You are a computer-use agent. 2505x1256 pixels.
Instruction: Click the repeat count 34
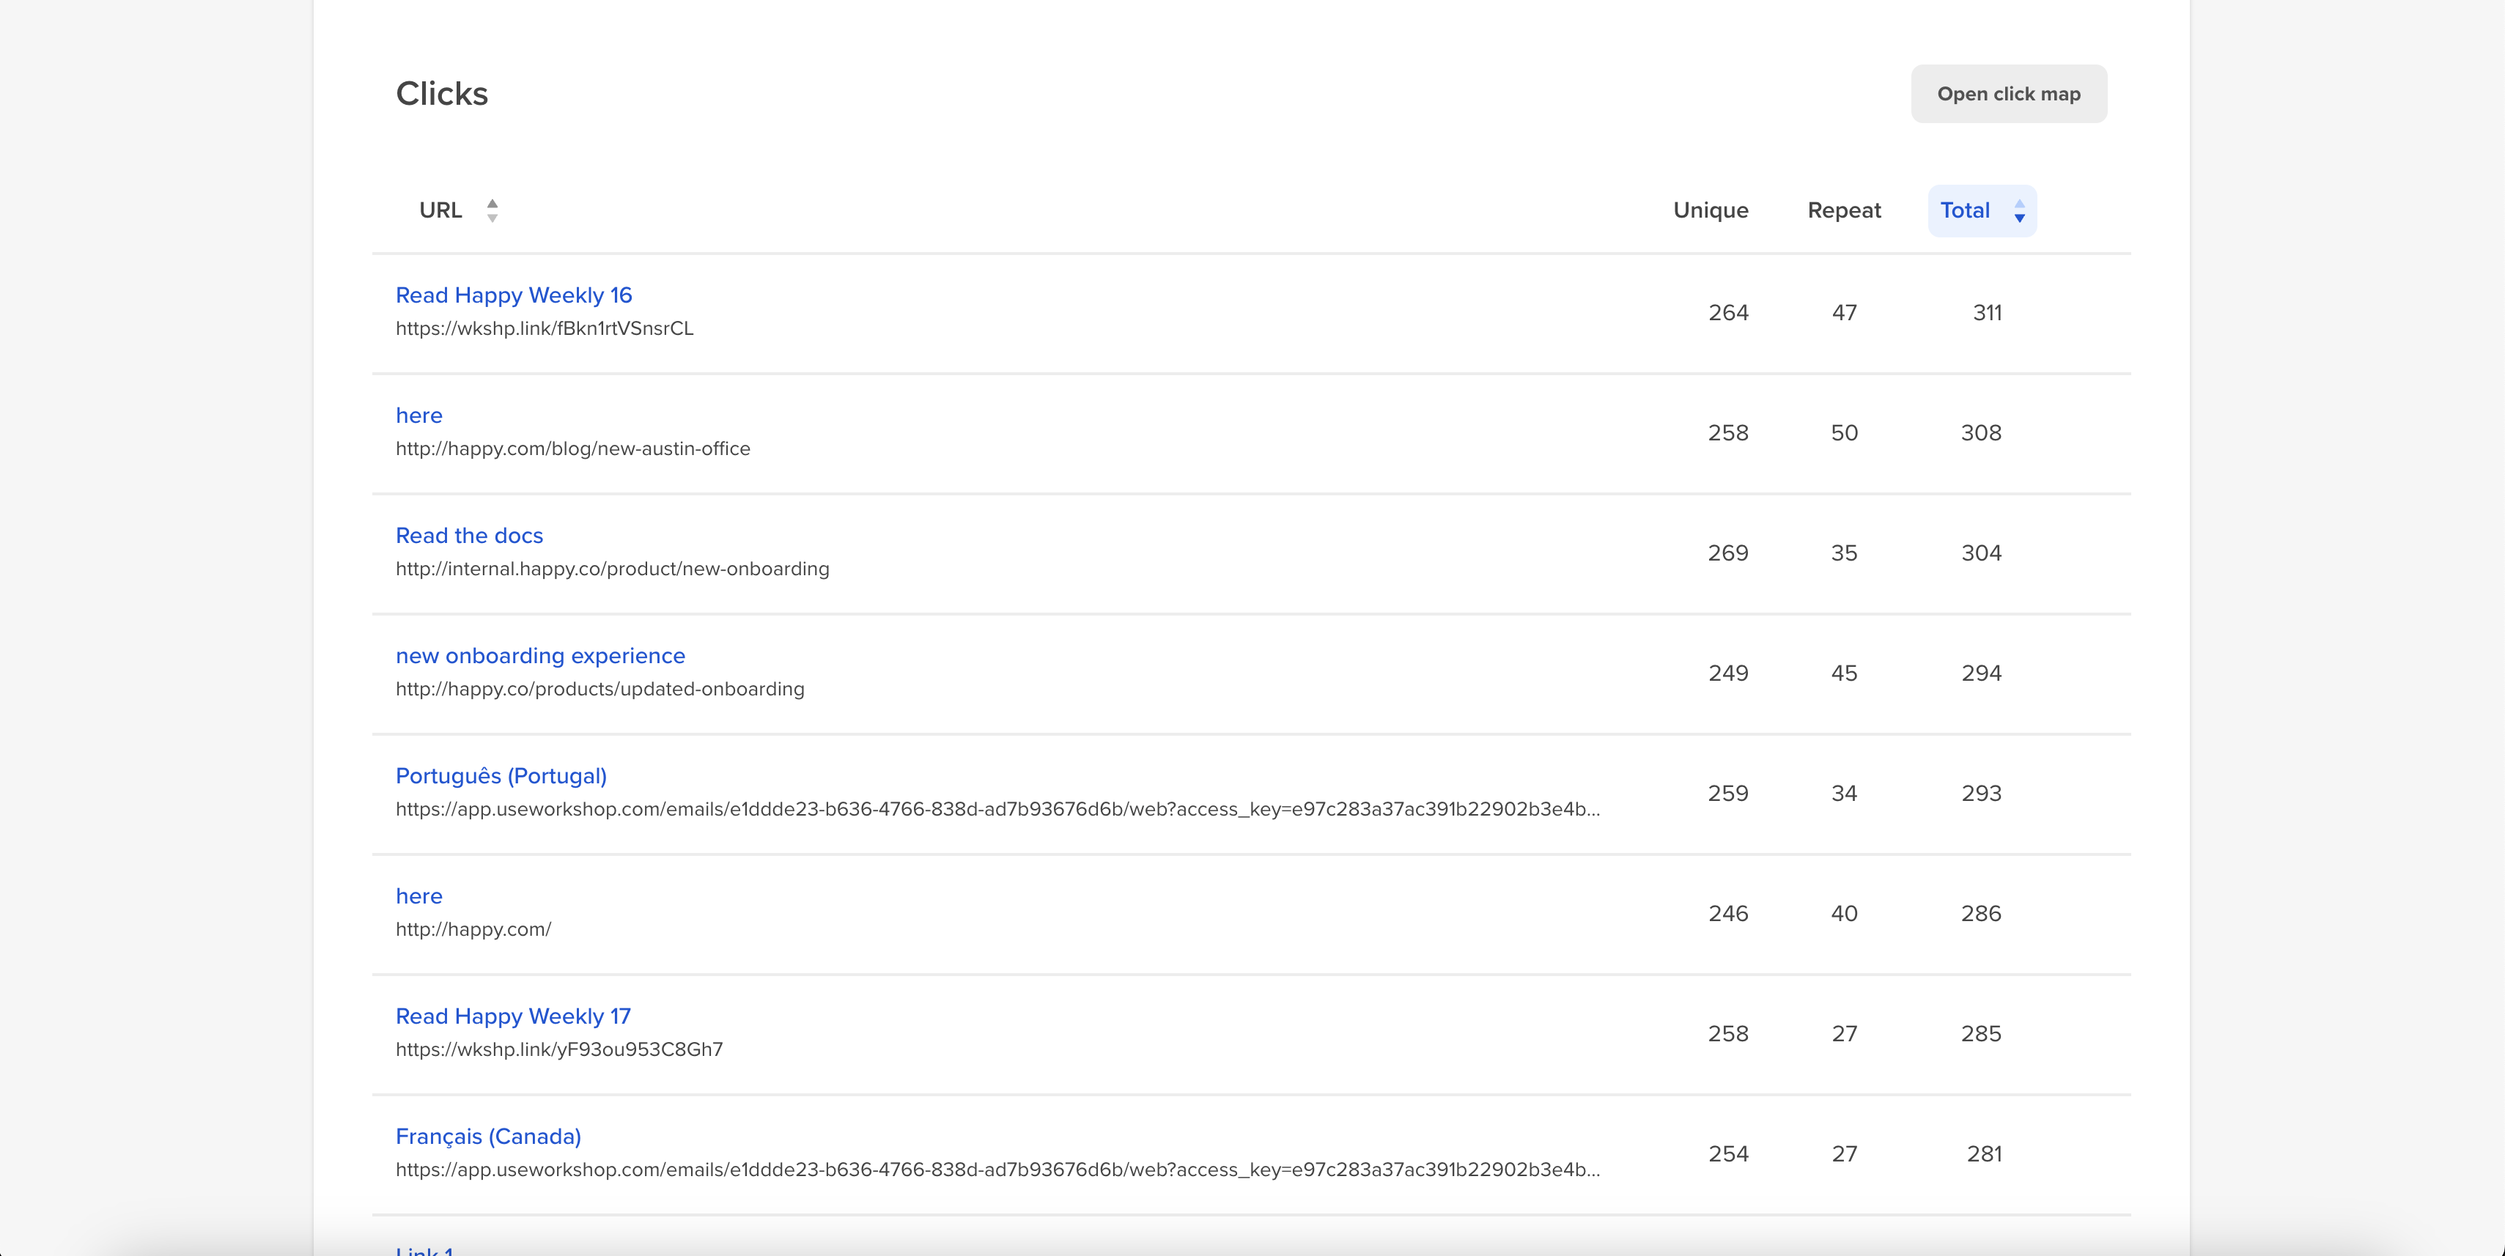pos(1844,794)
